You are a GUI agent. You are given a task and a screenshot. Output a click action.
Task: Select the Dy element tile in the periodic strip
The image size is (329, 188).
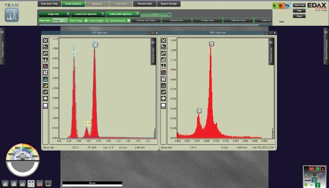click(288, 6)
